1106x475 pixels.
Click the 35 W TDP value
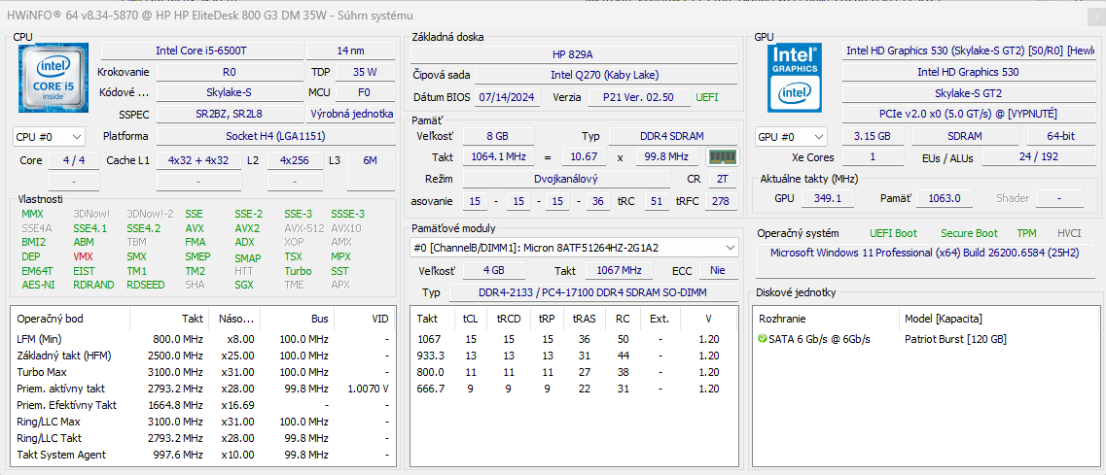click(365, 72)
